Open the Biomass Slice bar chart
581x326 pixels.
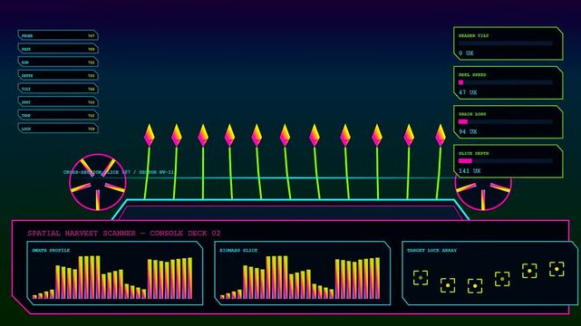303,273
